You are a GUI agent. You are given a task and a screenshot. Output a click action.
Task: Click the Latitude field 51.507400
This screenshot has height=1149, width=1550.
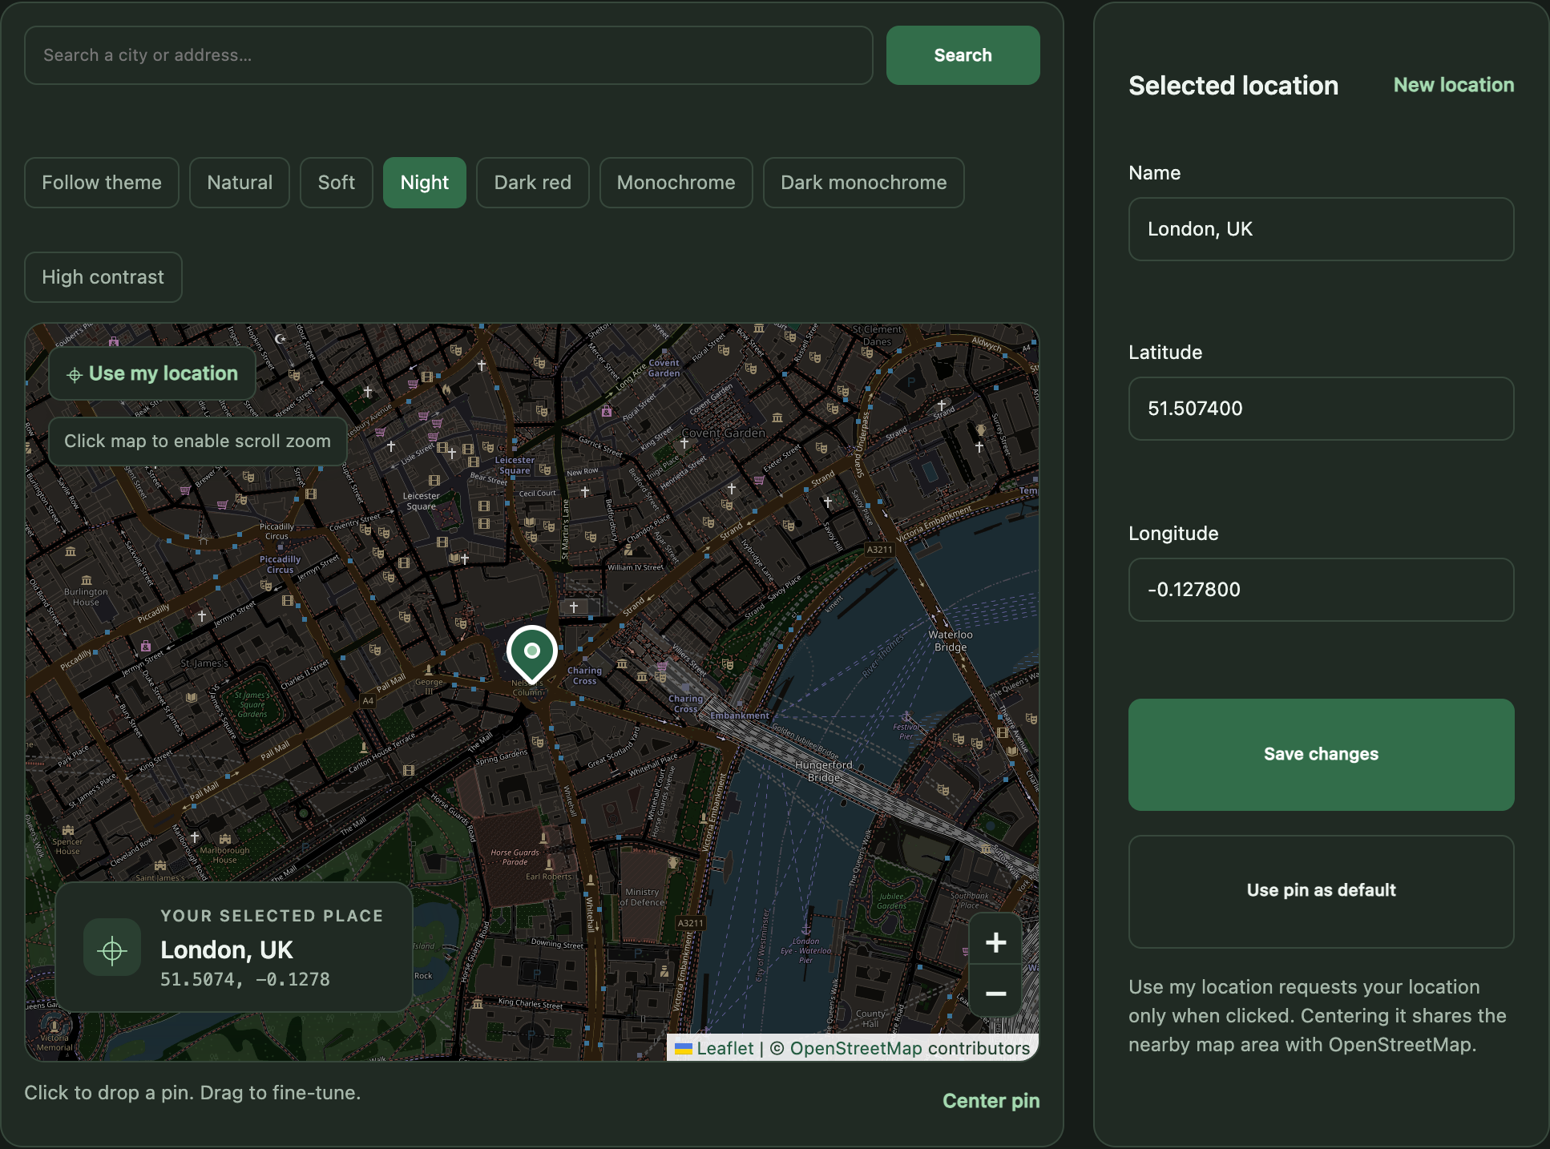click(x=1322, y=409)
